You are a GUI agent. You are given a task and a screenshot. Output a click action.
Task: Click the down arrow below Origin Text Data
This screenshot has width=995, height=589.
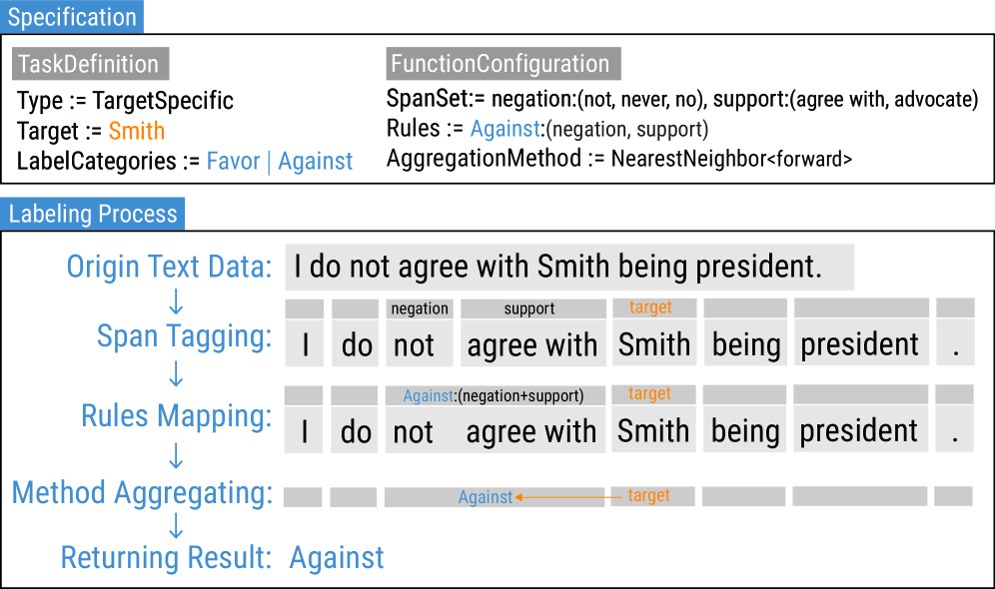[x=176, y=300]
